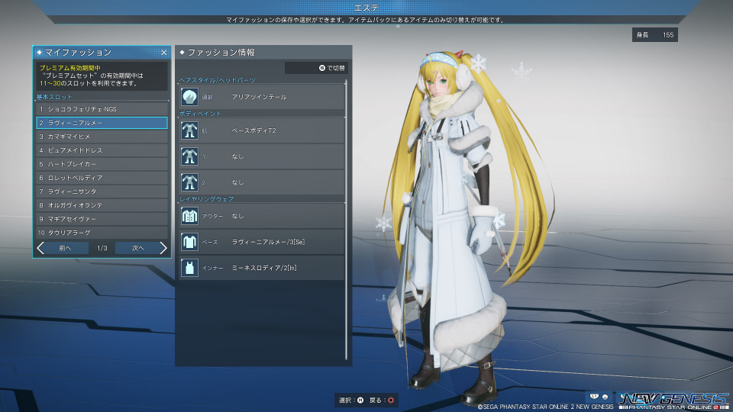Click the innerwear (インナー) tank top icon

click(x=189, y=268)
